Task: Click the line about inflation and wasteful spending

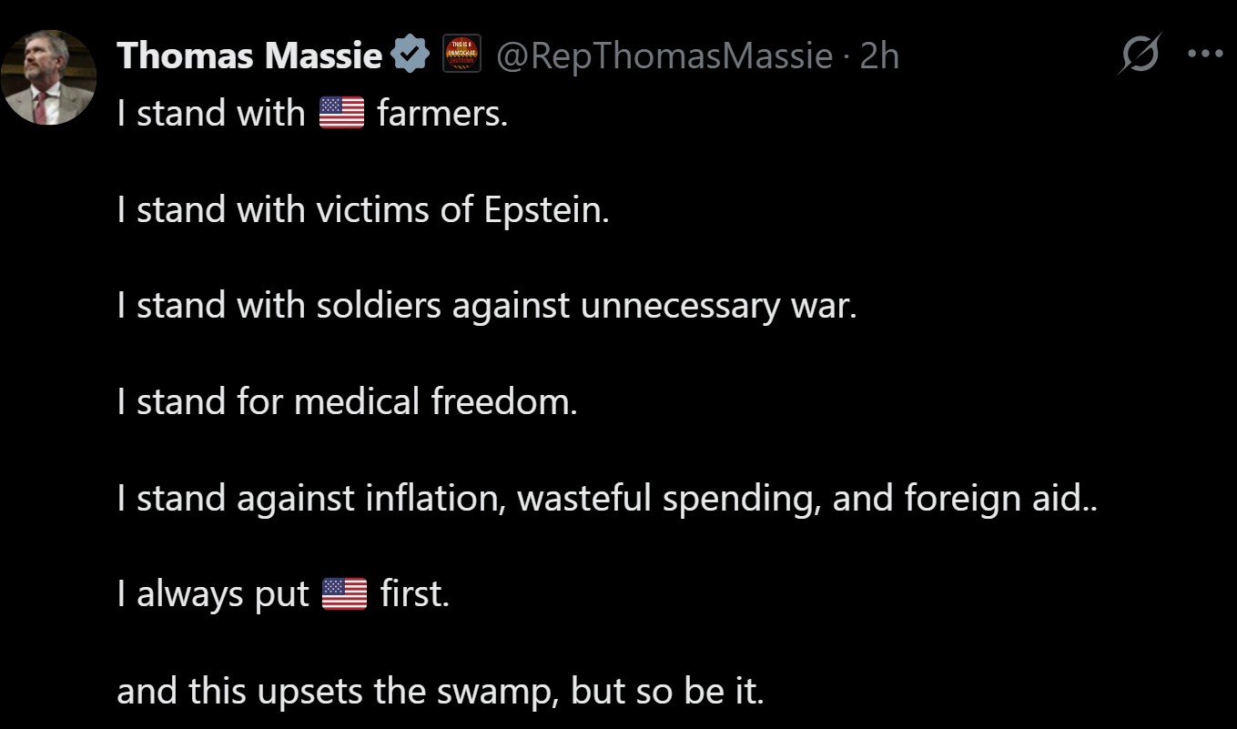Action: (x=607, y=498)
